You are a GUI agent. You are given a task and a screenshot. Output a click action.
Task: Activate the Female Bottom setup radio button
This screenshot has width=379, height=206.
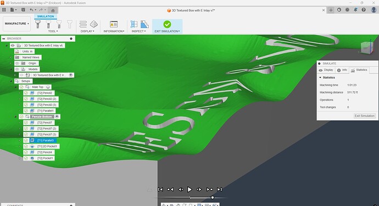pyautogui.click(x=57, y=116)
